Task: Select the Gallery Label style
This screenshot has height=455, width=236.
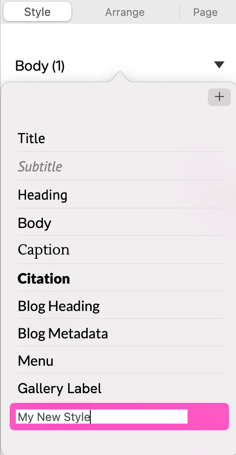Action: (120, 388)
